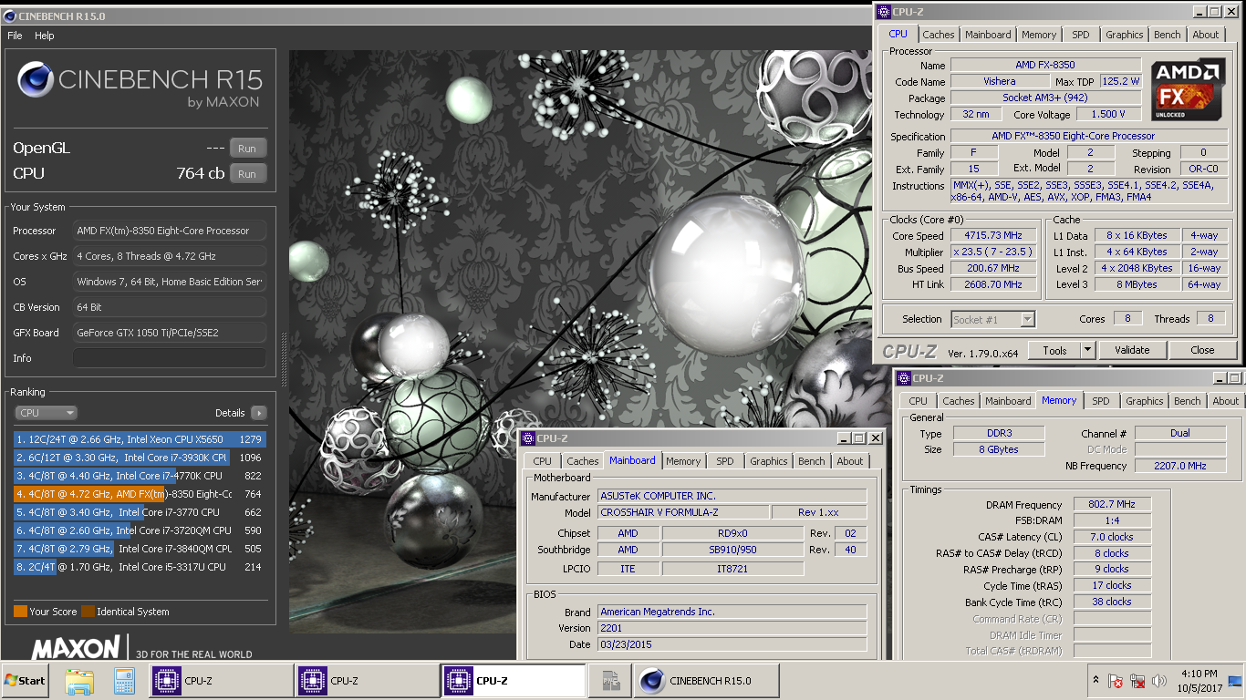Select ranking row Intel Core i7-3720QM

point(140,530)
